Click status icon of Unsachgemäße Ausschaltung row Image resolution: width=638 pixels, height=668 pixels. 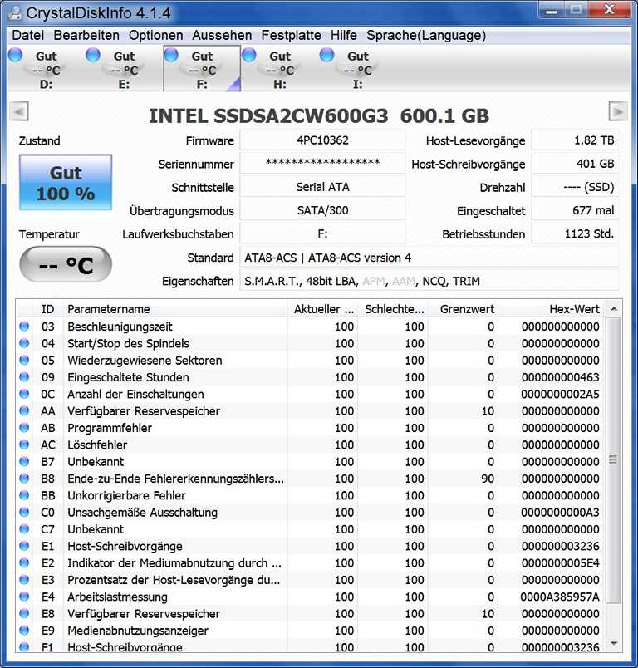24,512
